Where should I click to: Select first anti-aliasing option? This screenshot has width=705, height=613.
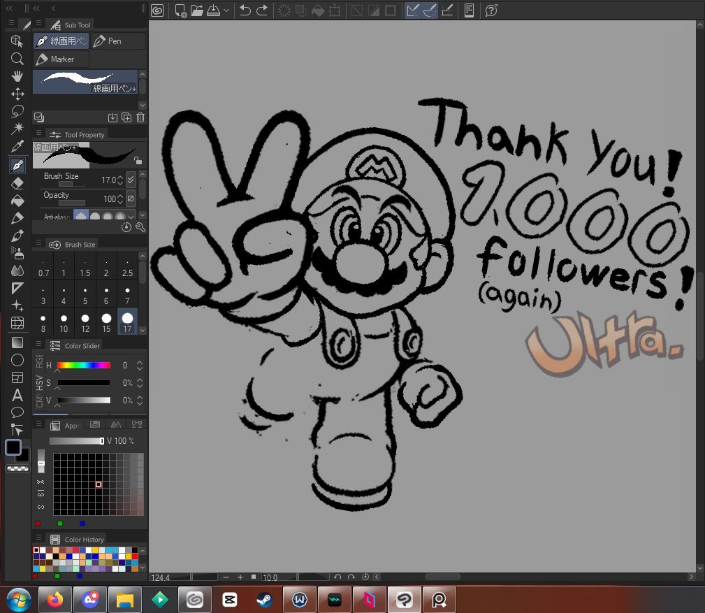tap(81, 216)
